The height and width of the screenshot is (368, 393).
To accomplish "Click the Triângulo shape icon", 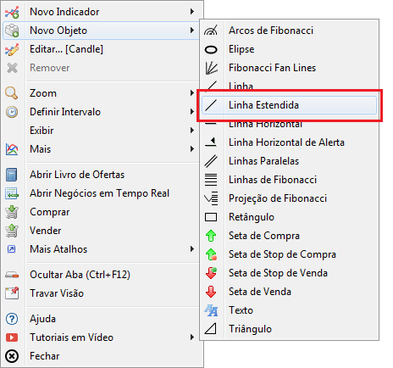I will click(x=211, y=329).
